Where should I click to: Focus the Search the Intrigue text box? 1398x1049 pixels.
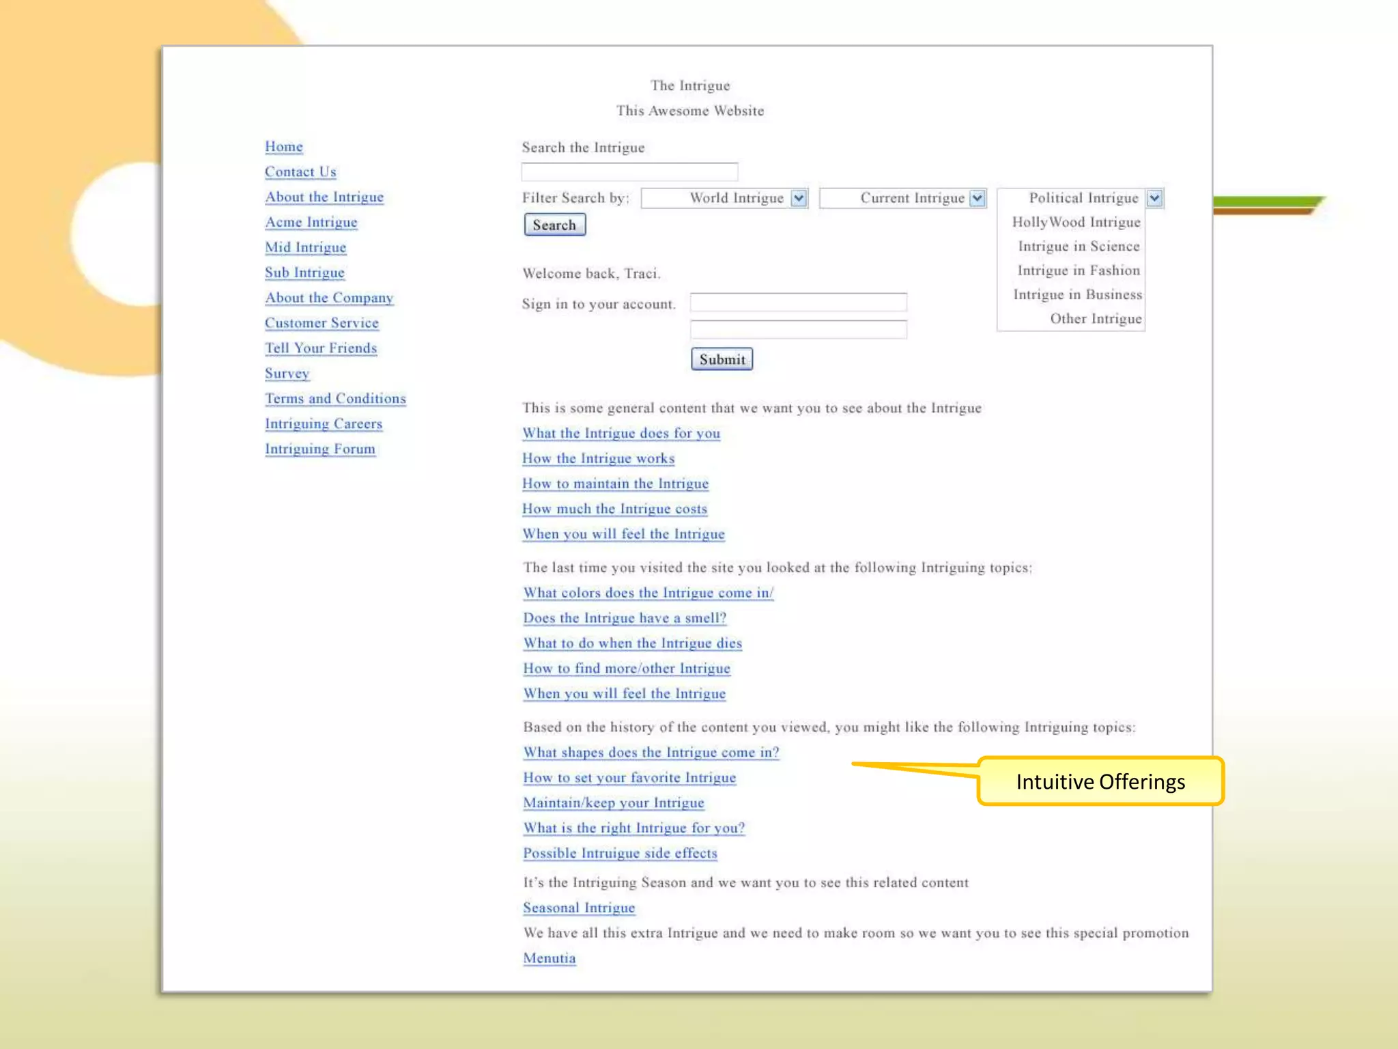click(x=629, y=171)
